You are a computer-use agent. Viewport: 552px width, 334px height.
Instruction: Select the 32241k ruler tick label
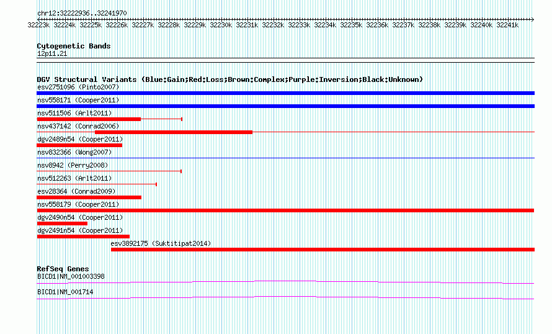[x=507, y=25]
